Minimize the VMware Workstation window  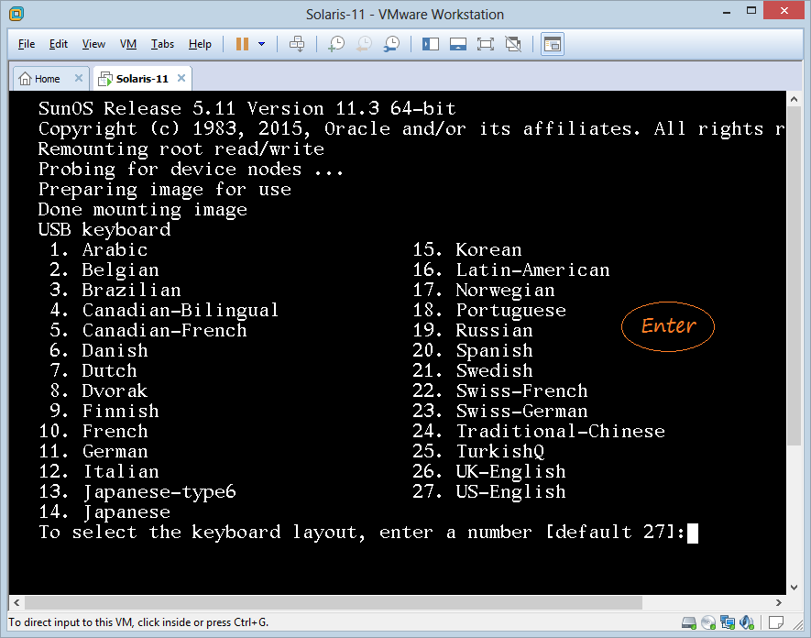[x=728, y=11]
